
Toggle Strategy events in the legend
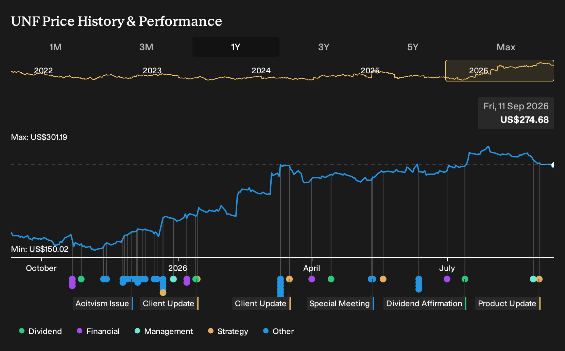click(228, 331)
